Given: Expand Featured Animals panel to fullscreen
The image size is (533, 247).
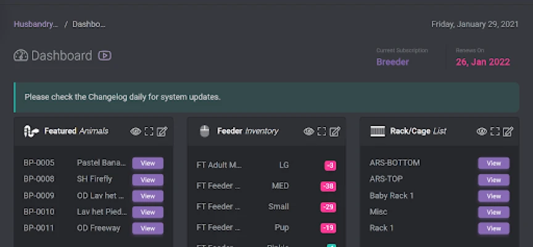Looking at the screenshot, I should (149, 131).
